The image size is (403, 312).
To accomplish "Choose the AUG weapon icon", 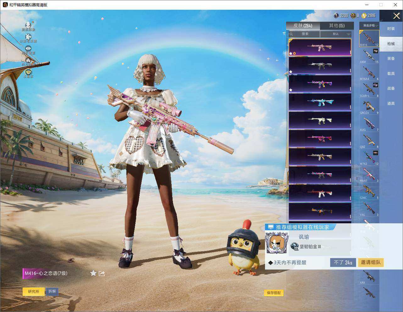I will point(369,124).
